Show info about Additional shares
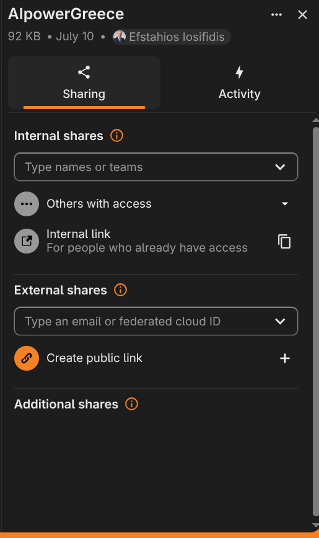The image size is (319, 538). click(132, 404)
